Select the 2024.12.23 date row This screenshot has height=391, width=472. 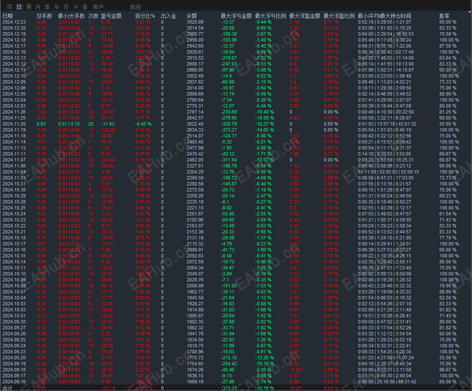point(14,22)
